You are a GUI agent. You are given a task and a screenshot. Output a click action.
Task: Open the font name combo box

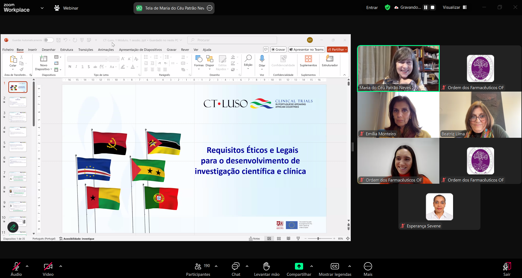[87, 59]
